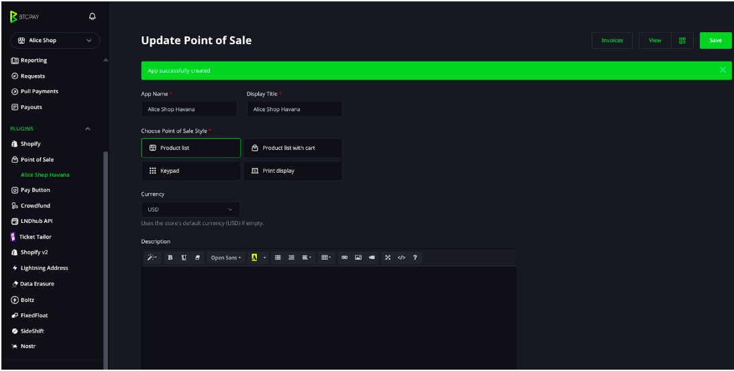The width and height of the screenshot is (734, 371).
Task: Insert an ordered numbered list
Action: 291,257
